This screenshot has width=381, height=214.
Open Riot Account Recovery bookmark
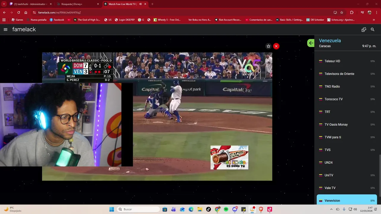(228, 20)
